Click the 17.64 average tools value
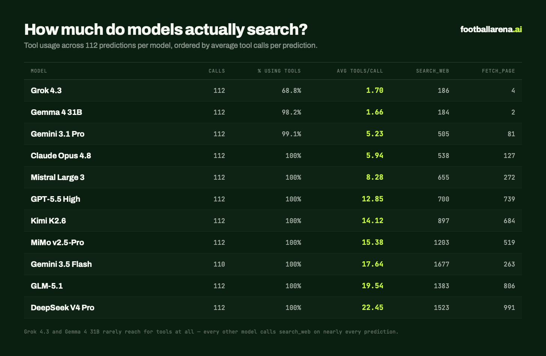Viewport: 546px width, 356px height. [373, 264]
